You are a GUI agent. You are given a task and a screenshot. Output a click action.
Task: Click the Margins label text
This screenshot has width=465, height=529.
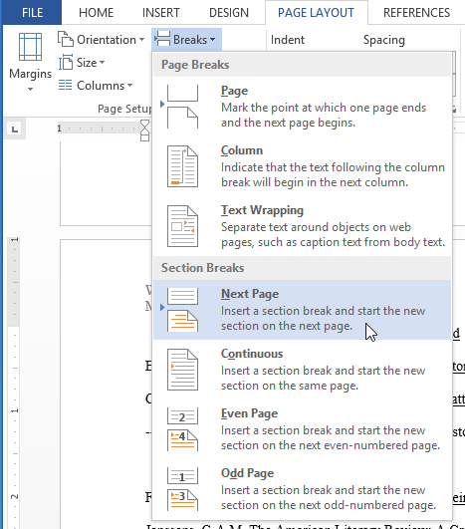pos(30,74)
